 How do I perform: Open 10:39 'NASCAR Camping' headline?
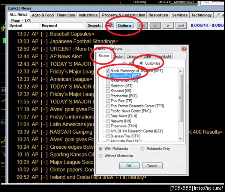[x=71, y=132]
